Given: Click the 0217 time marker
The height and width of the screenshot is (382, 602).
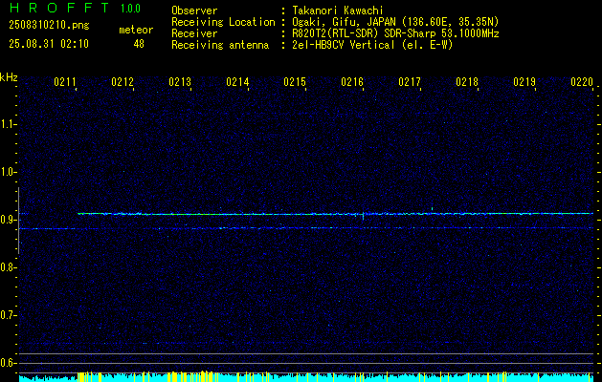Looking at the screenshot, I should pyautogui.click(x=410, y=82).
